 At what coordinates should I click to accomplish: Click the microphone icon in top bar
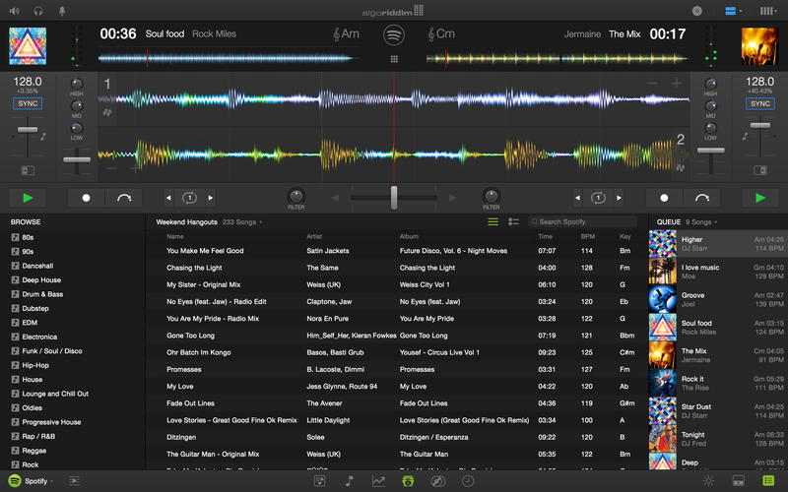pos(62,11)
